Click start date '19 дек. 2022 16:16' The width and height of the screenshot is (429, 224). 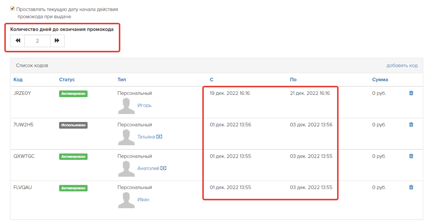[x=230, y=93]
